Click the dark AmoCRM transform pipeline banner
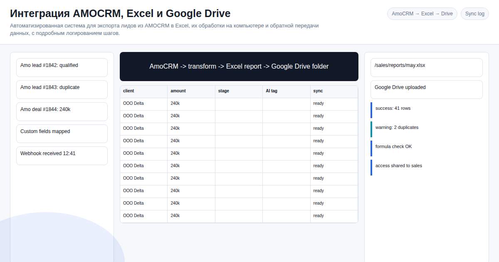 click(x=239, y=67)
